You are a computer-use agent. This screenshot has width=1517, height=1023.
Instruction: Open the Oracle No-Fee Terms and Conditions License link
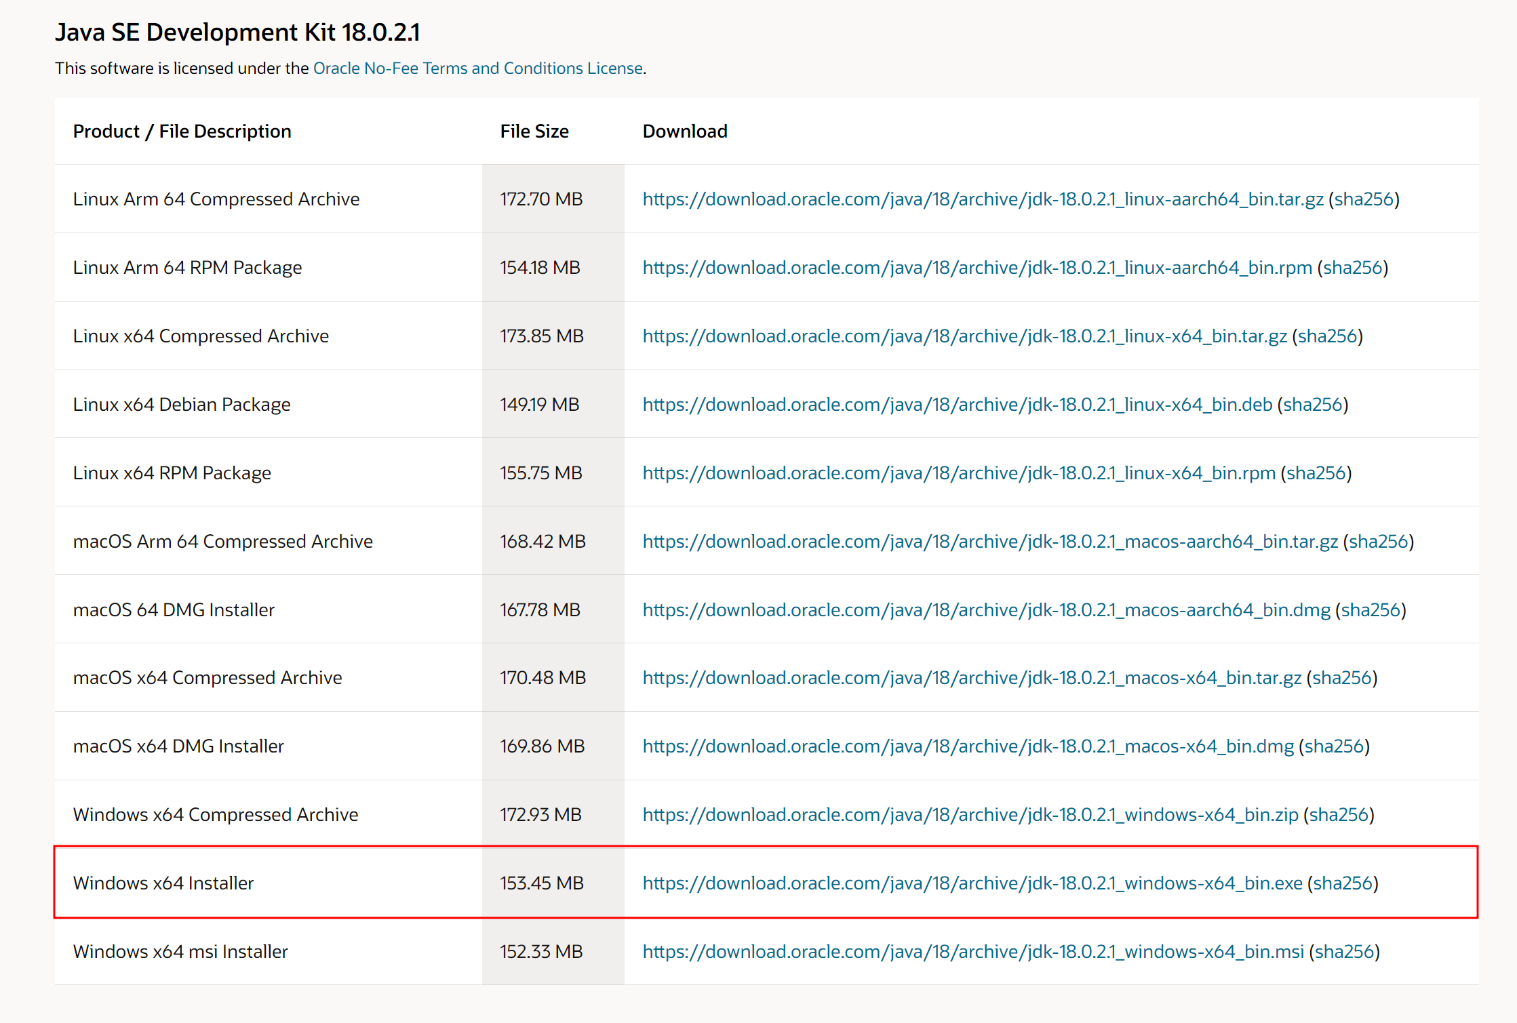tap(477, 68)
